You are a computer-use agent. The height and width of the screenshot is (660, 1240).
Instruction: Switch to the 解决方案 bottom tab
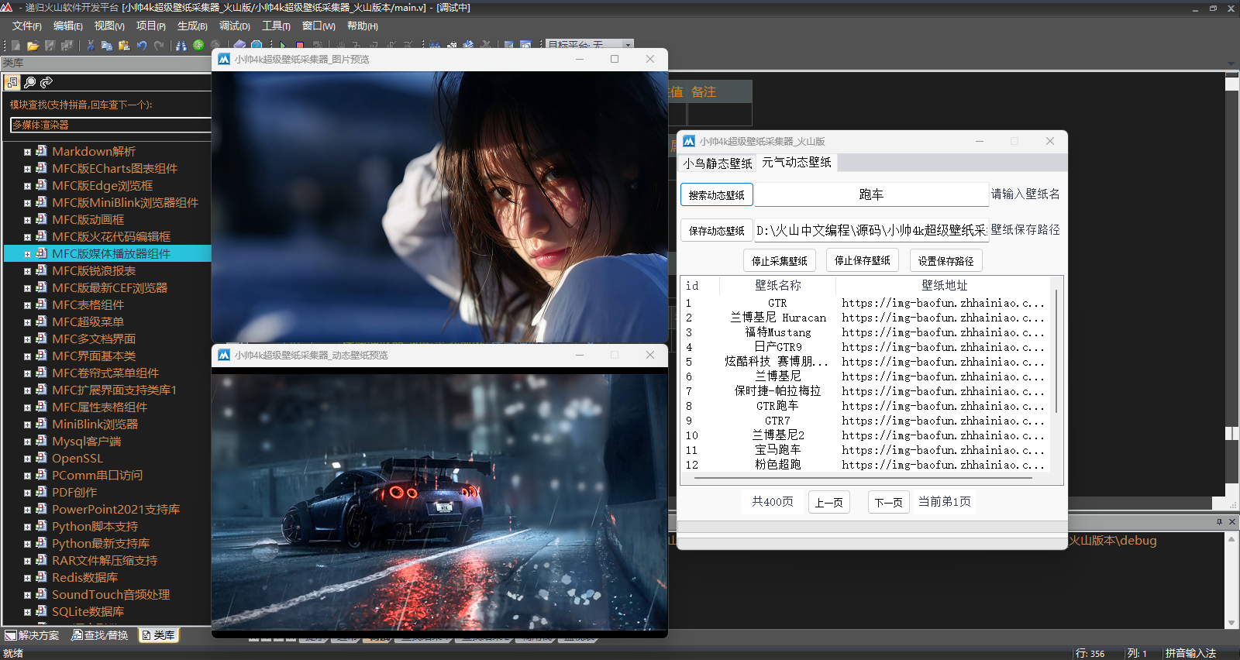[33, 635]
